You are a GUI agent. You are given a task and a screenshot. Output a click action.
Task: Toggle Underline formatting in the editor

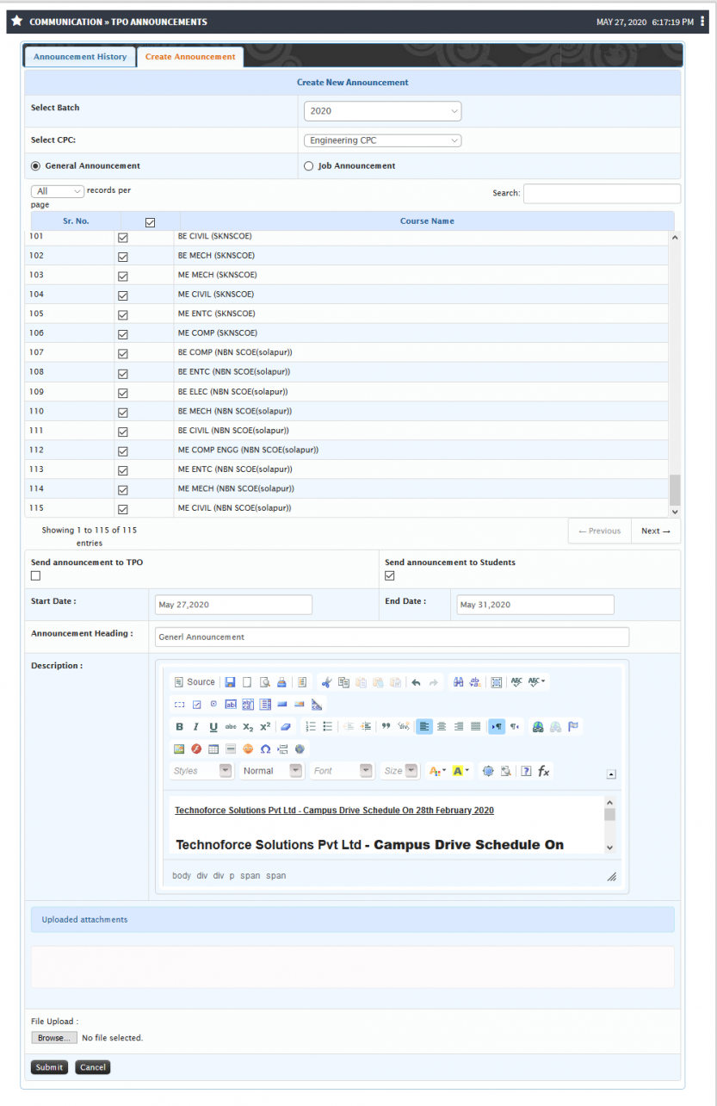point(213,727)
